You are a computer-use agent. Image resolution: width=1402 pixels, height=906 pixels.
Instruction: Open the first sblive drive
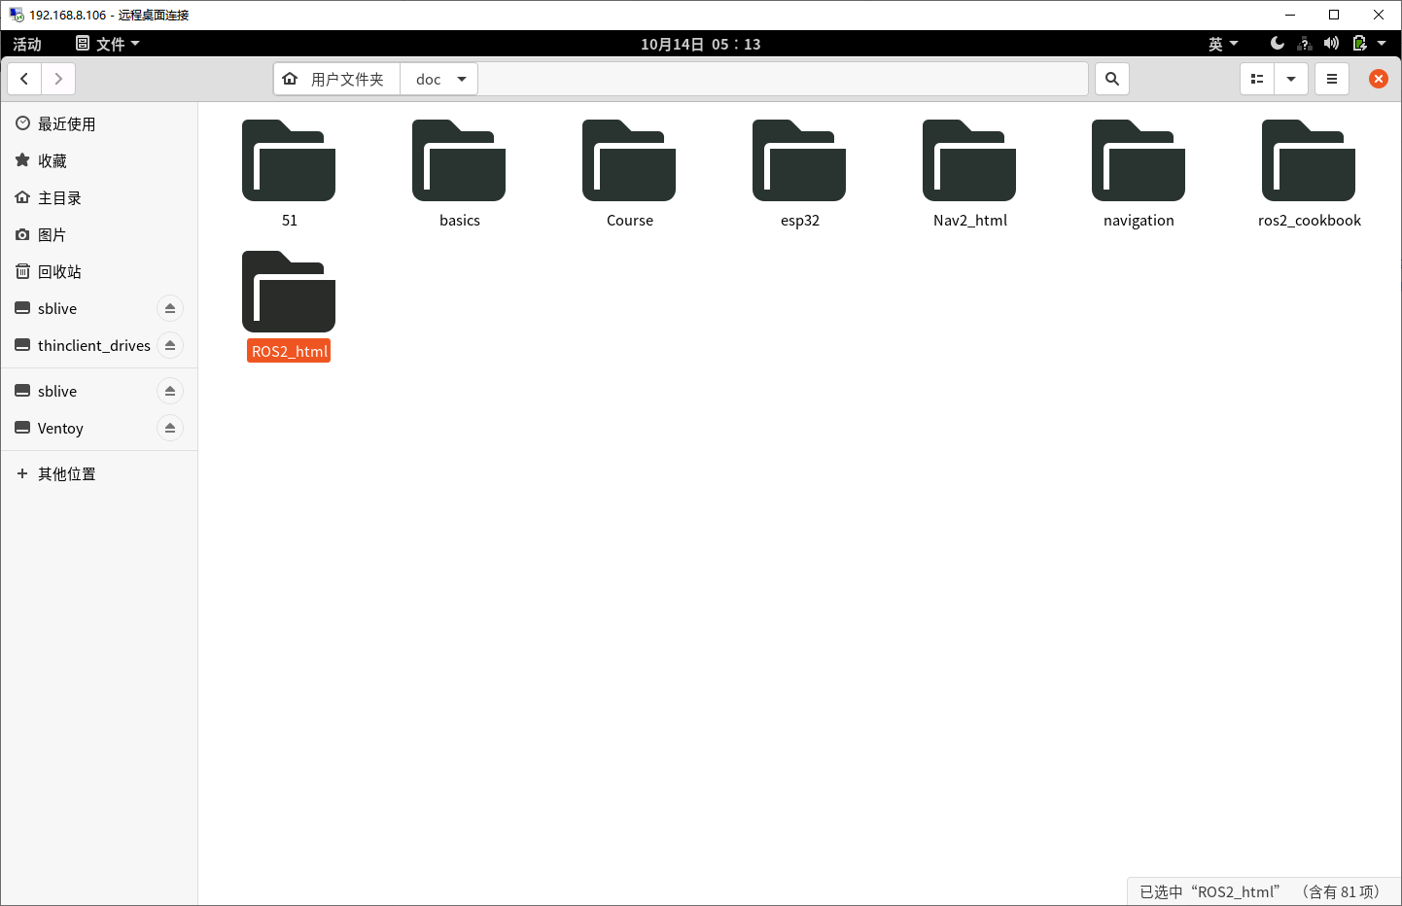click(57, 308)
